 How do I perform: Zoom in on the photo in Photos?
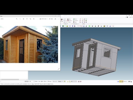17,19
